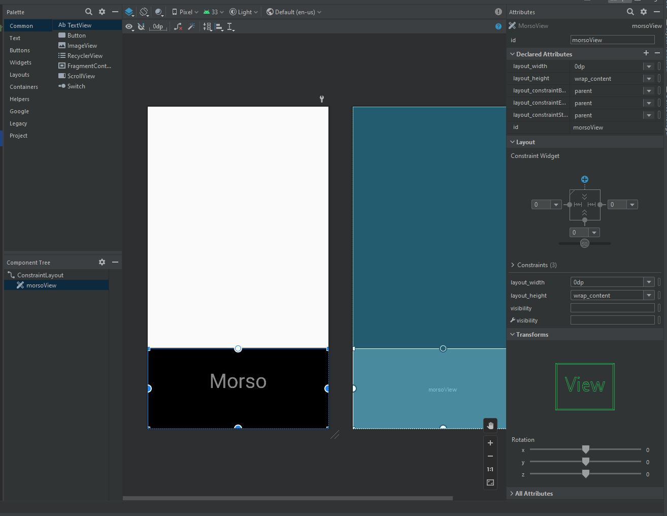Add top constraint with blue plus
This screenshot has height=516, width=667.
[x=585, y=179]
